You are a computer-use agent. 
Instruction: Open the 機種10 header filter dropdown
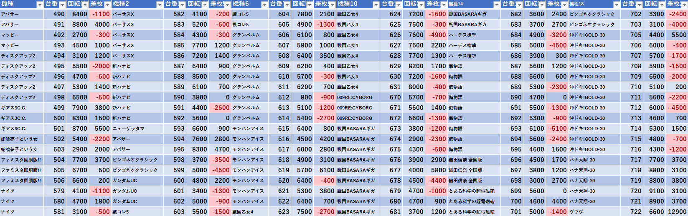(376, 5)
